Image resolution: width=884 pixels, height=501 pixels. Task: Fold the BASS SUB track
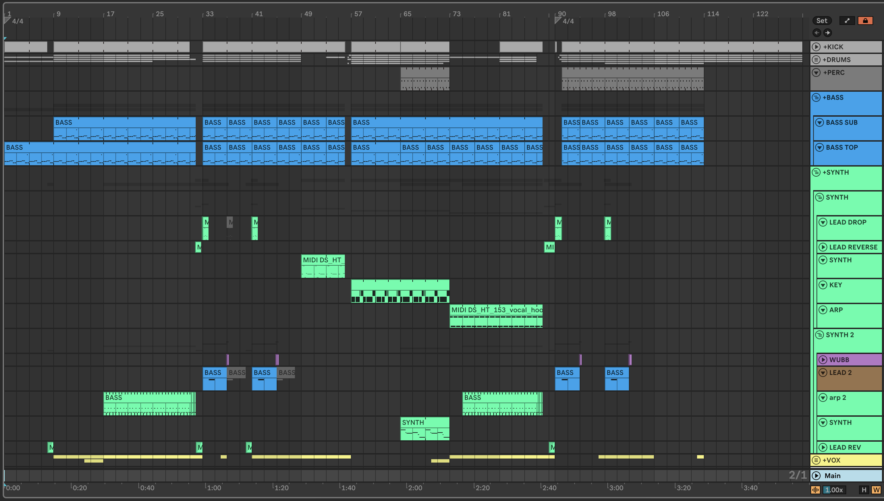click(x=819, y=122)
